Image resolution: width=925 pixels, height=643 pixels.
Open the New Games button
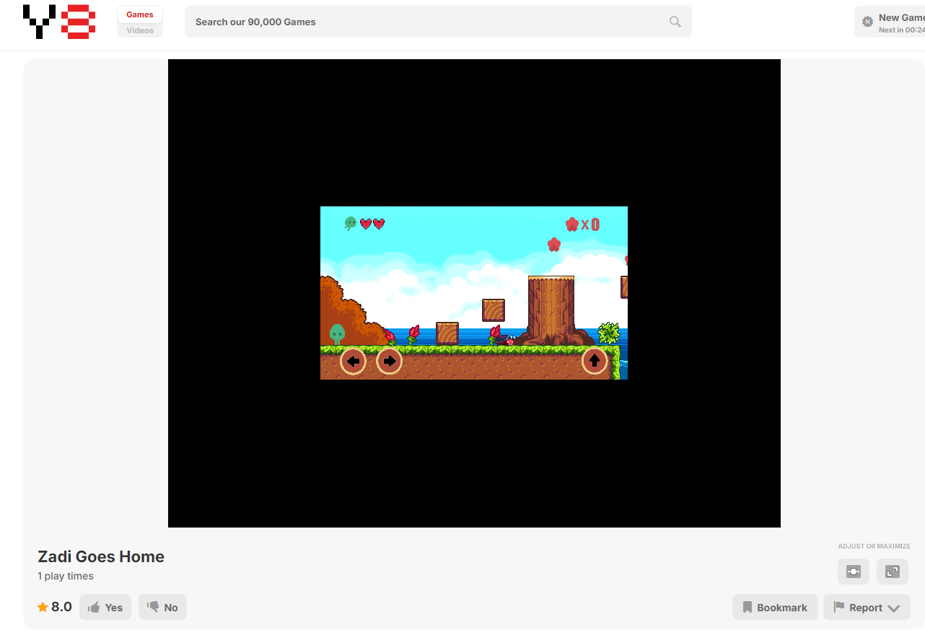(x=890, y=22)
